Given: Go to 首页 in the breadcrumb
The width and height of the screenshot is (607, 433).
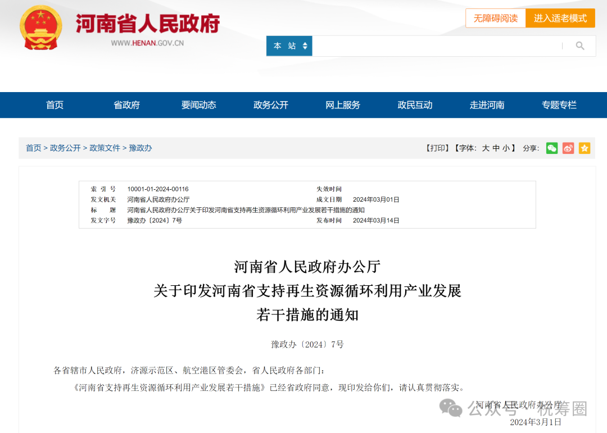Looking at the screenshot, I should tap(33, 148).
